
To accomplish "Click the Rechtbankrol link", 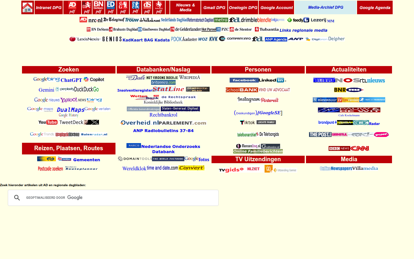I will coord(163,115).
